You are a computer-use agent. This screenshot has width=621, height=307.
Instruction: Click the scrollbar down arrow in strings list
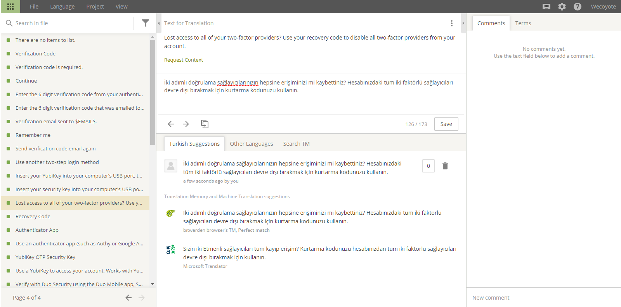pos(153,284)
